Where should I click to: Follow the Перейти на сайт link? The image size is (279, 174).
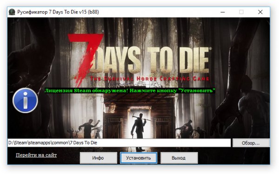(36, 155)
